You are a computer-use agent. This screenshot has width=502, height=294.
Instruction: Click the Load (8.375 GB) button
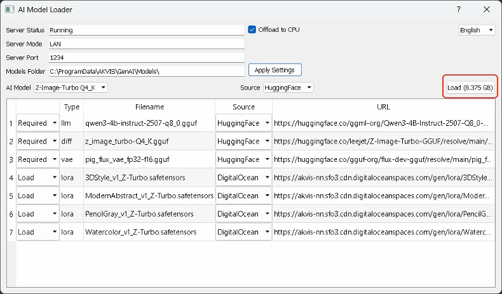tap(470, 88)
